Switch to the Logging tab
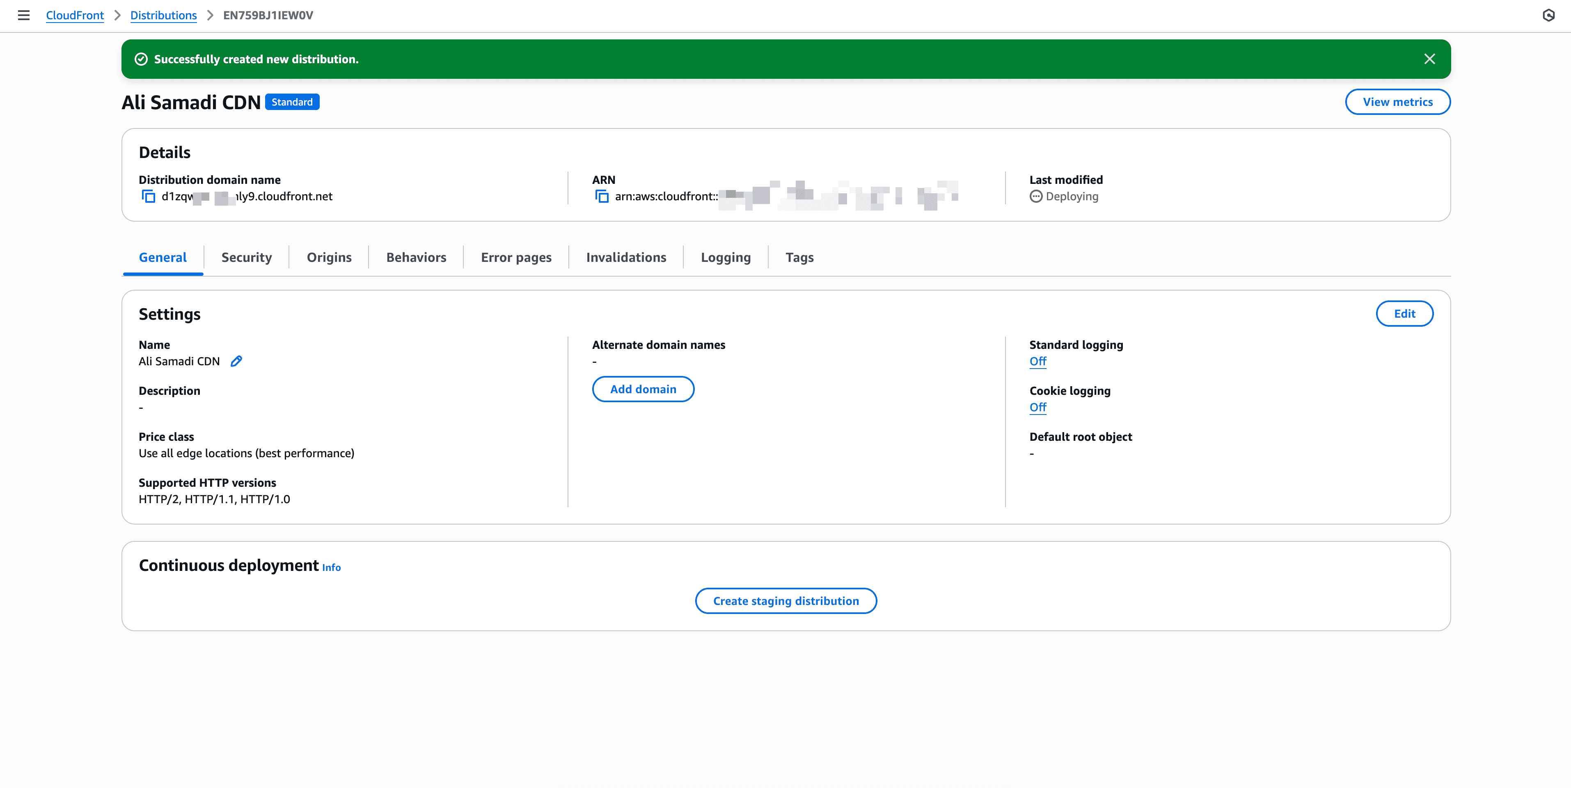 pos(726,257)
